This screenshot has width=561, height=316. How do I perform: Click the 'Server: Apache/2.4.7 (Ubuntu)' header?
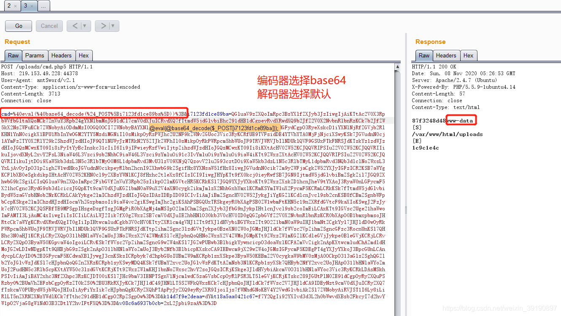pyautogui.click(x=455, y=80)
